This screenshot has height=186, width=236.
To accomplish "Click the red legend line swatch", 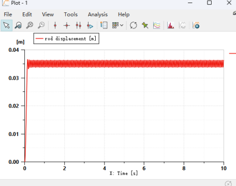I will click(39, 39).
